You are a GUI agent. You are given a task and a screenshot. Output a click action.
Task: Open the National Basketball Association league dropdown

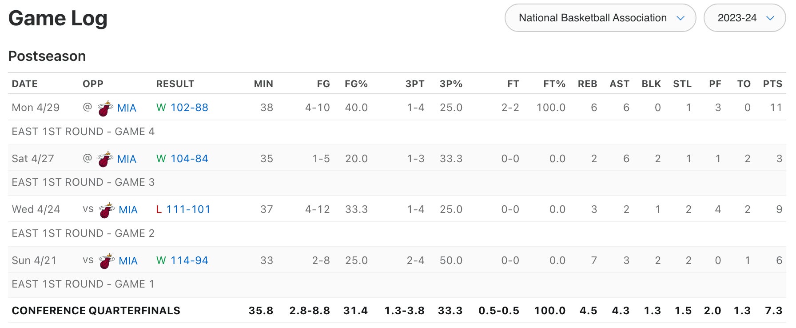pos(600,18)
